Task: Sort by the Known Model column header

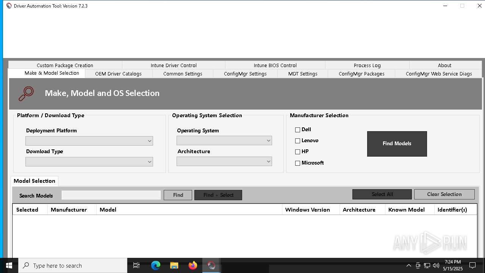Action: [x=410, y=210]
